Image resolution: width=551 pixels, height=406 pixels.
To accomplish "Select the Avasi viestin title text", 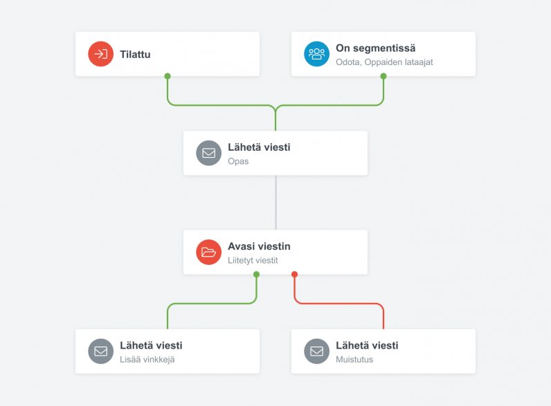I will [x=259, y=246].
